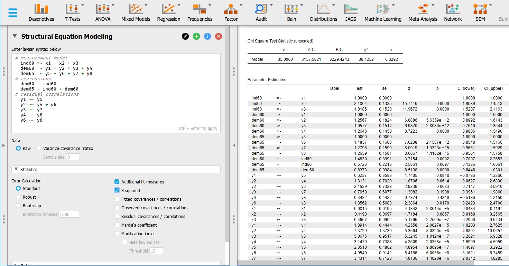Click the blue info button for SEM help

(x=207, y=36)
